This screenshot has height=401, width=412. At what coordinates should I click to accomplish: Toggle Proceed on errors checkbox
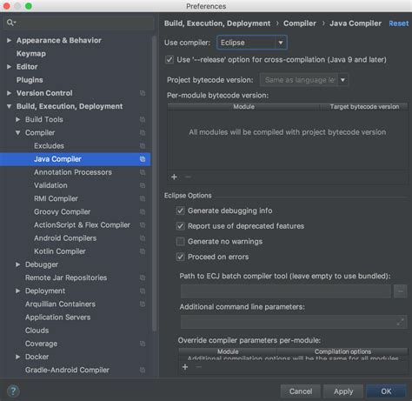(x=180, y=257)
